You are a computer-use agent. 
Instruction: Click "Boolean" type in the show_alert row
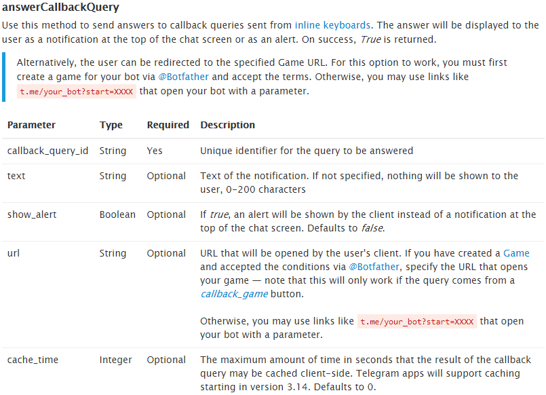[x=117, y=214]
